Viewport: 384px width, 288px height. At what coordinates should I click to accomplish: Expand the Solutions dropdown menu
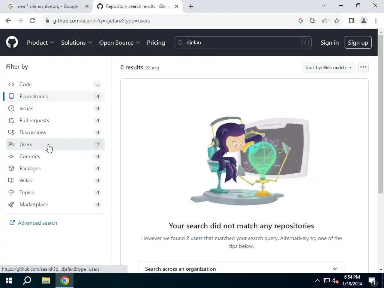tap(76, 42)
